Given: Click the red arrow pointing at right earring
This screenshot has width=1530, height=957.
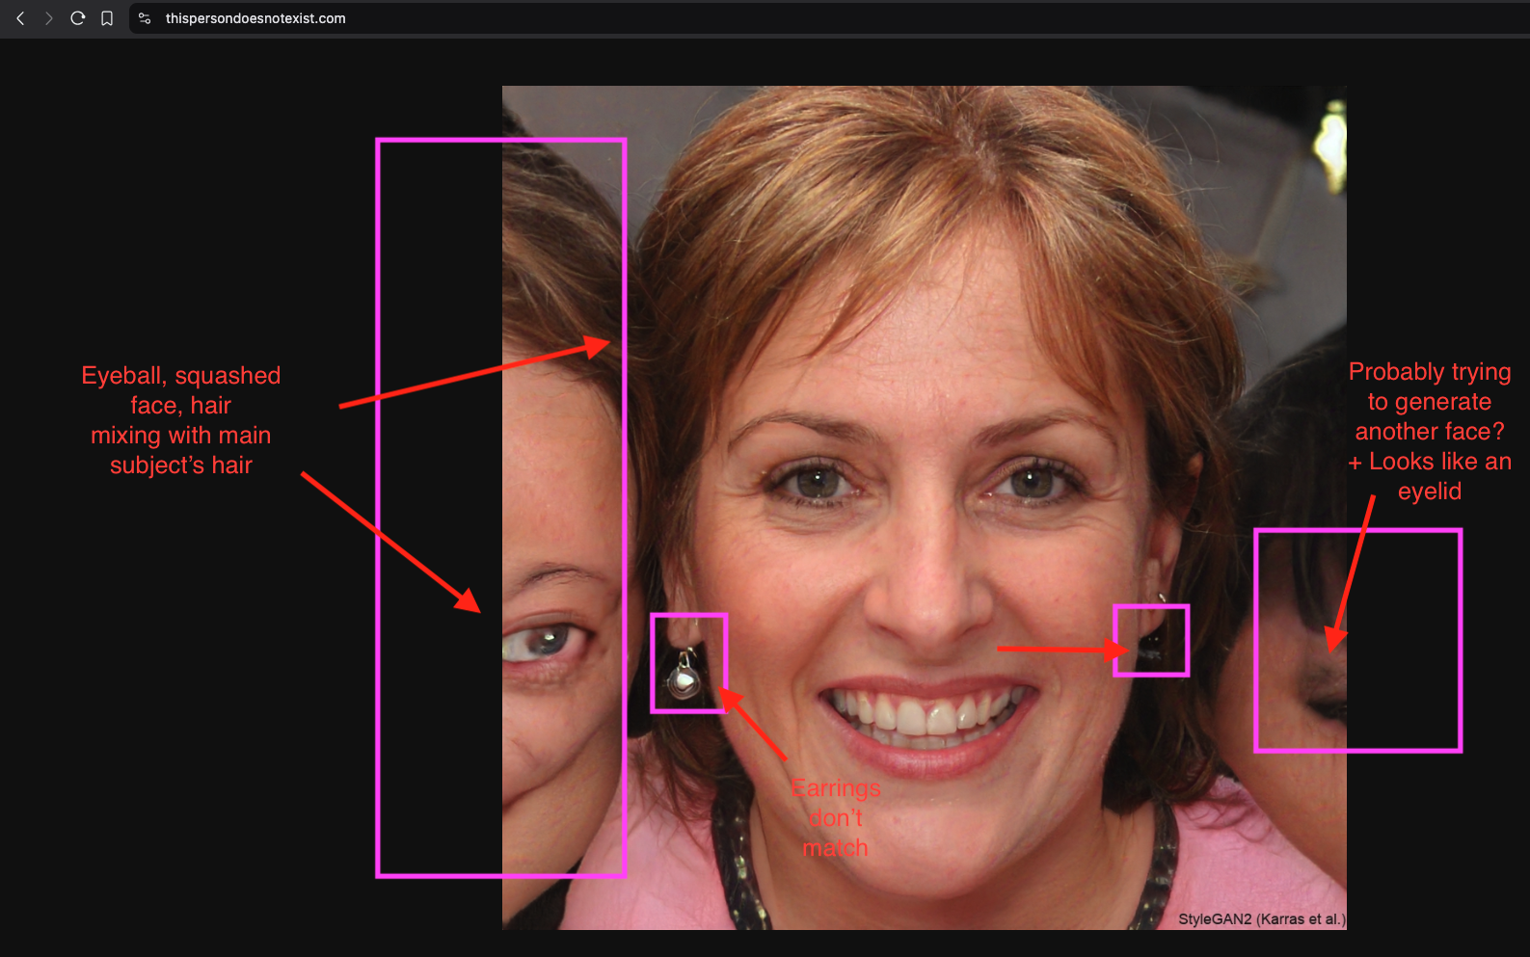Looking at the screenshot, I should point(1060,650).
